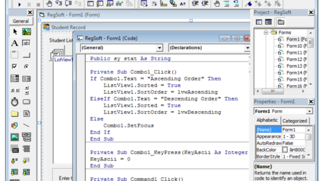Click the General tab of the toolbox
323x181 pixels.
(21, 21)
